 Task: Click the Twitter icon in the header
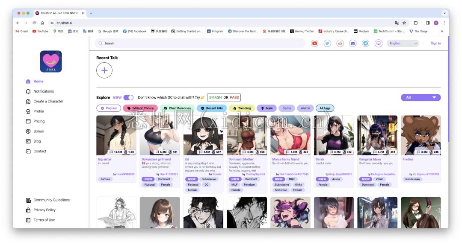click(327, 43)
